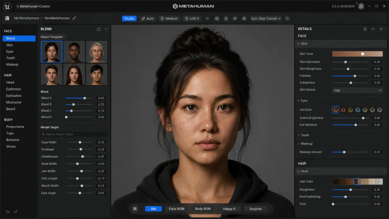The width and height of the screenshot is (389, 219).
Task: Select the dark-skinned male template thumbnail
Action: click(74, 52)
